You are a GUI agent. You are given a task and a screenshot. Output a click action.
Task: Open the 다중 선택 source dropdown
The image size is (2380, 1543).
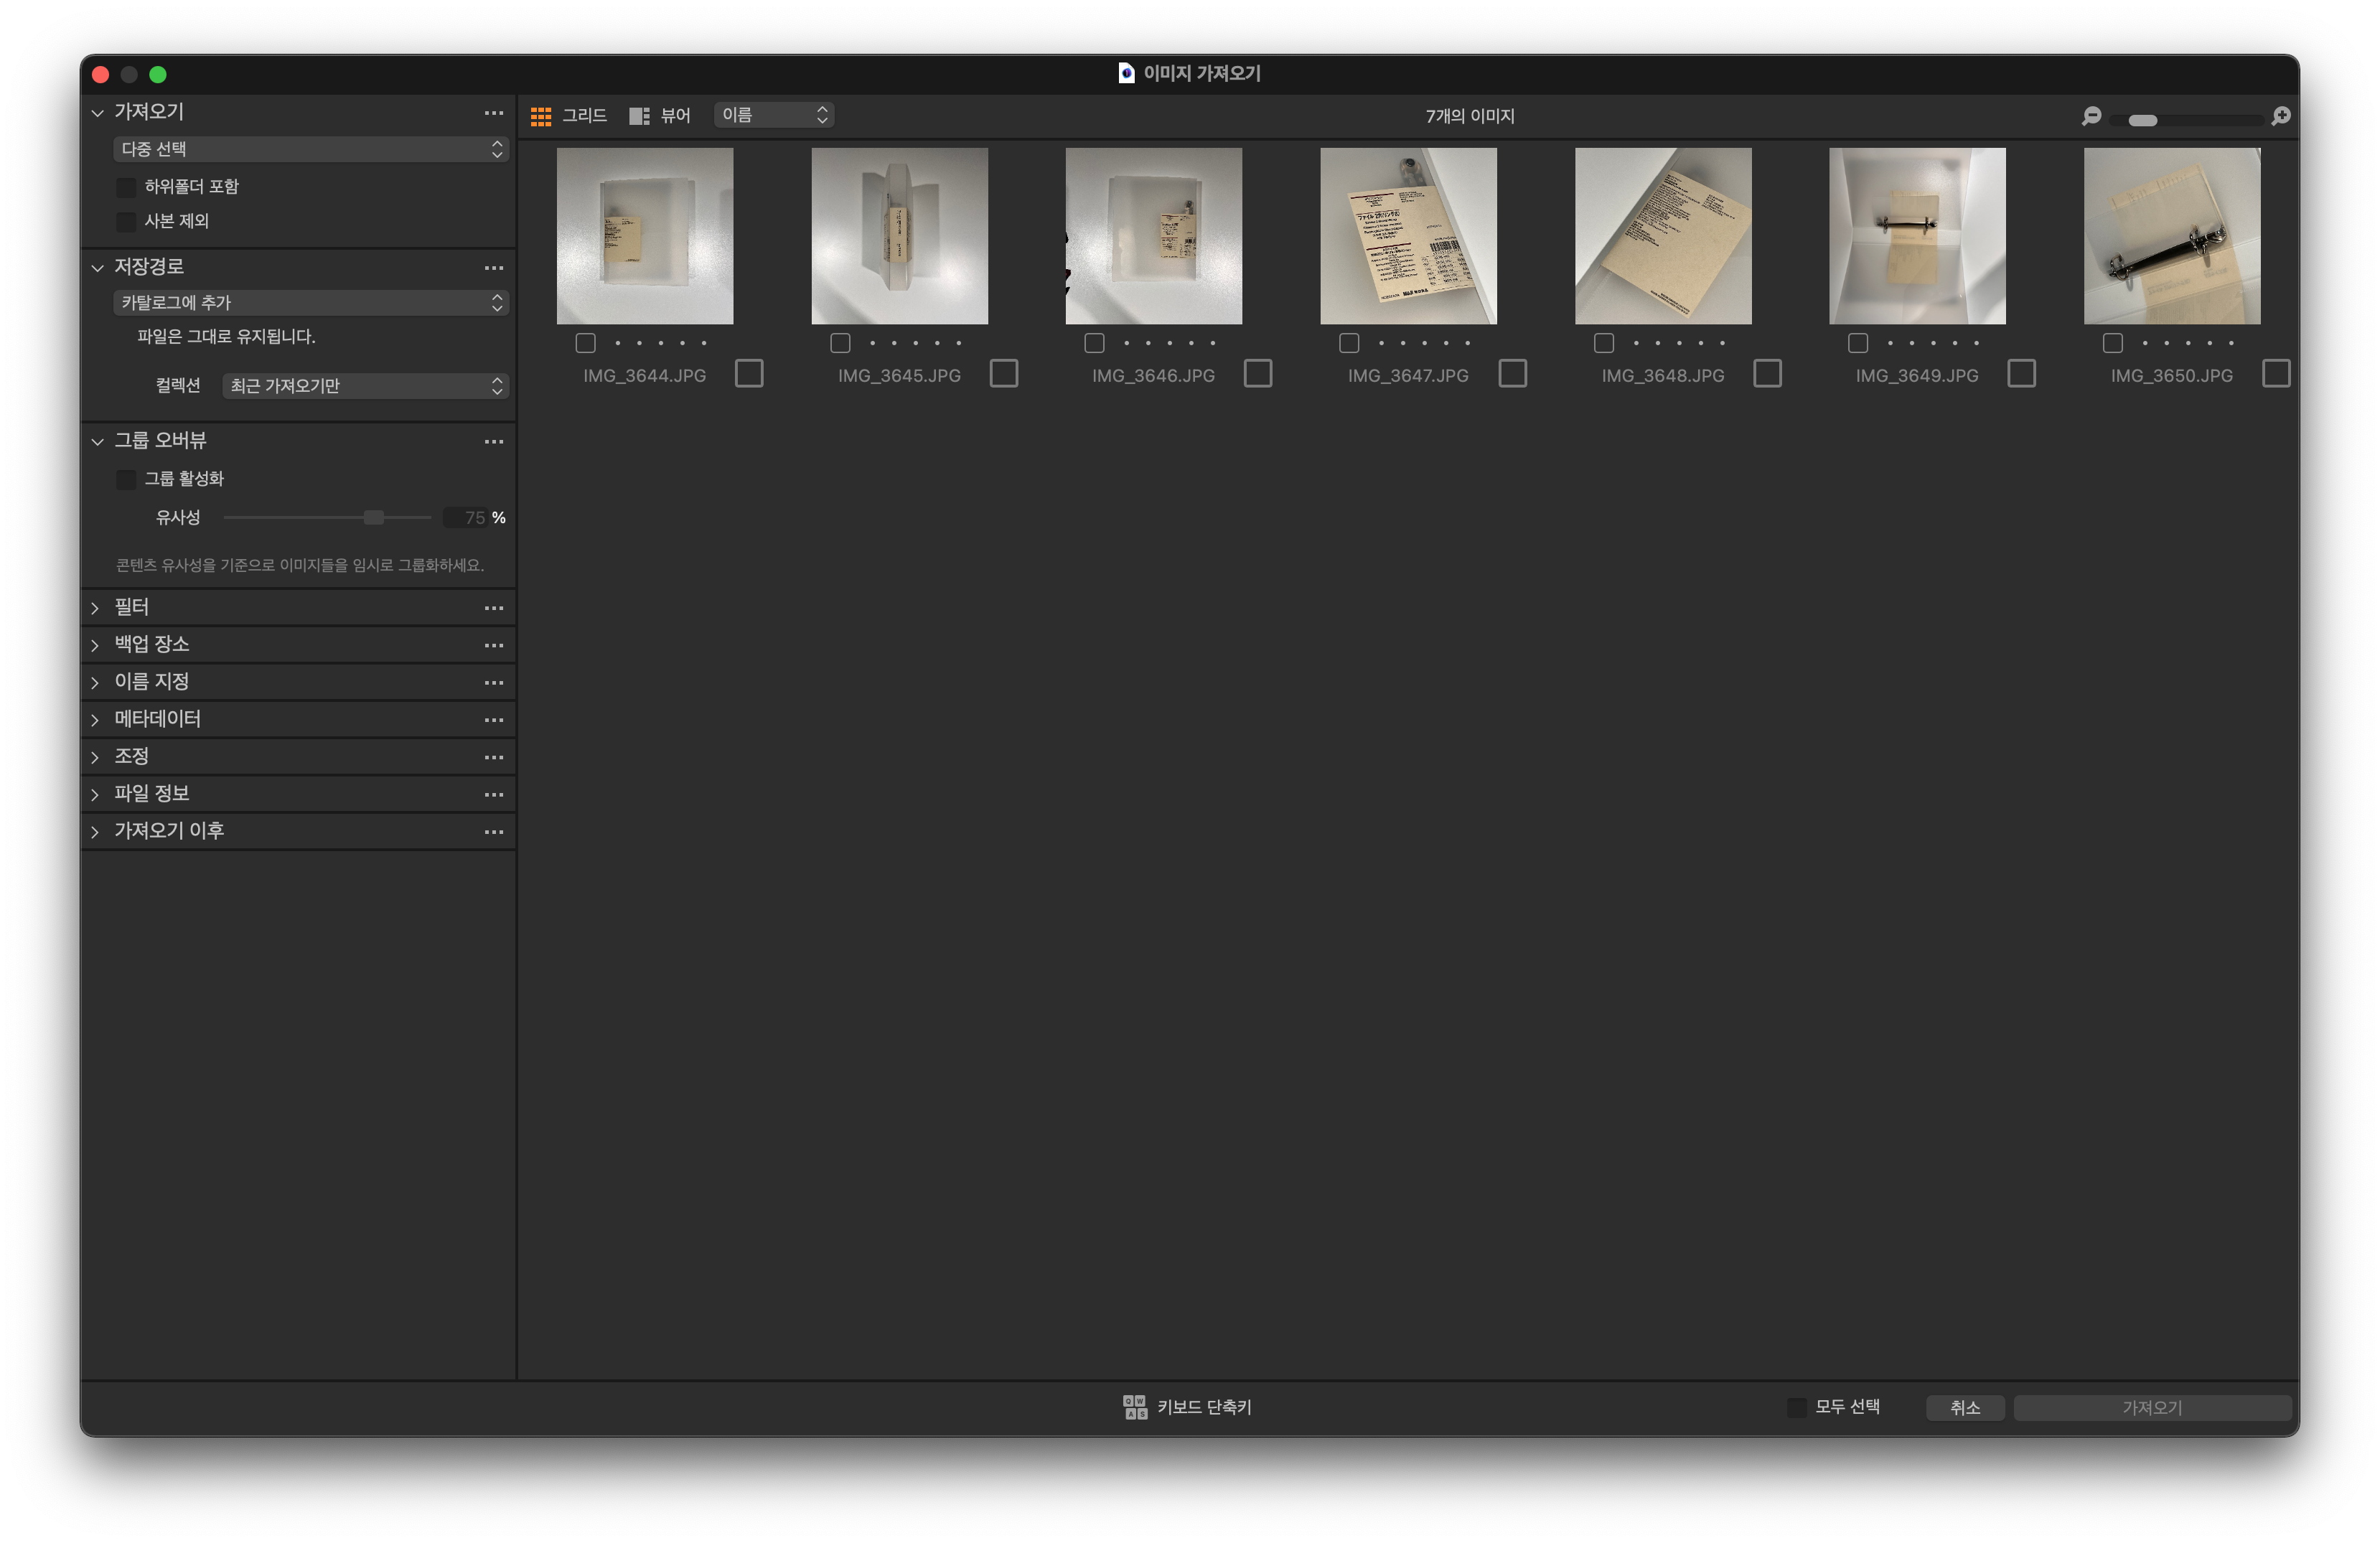pyautogui.click(x=310, y=149)
